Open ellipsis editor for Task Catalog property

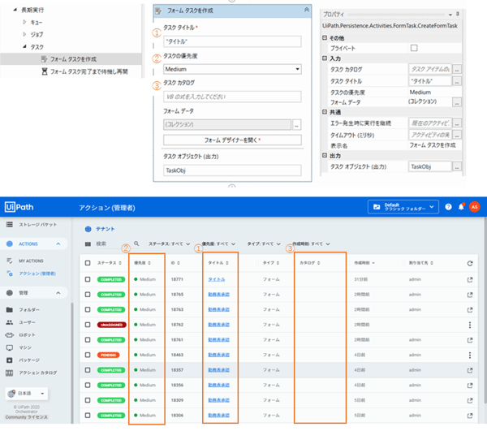457,69
